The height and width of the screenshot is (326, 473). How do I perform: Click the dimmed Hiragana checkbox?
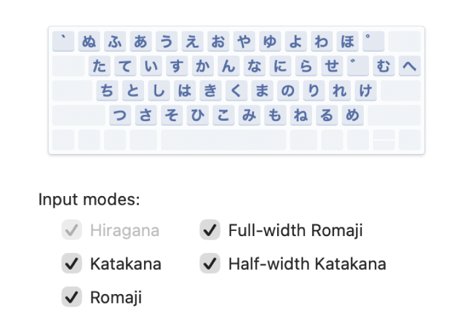pyautogui.click(x=71, y=230)
